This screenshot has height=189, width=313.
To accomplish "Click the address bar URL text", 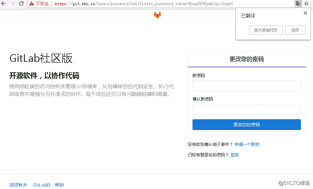I will click(144, 3).
